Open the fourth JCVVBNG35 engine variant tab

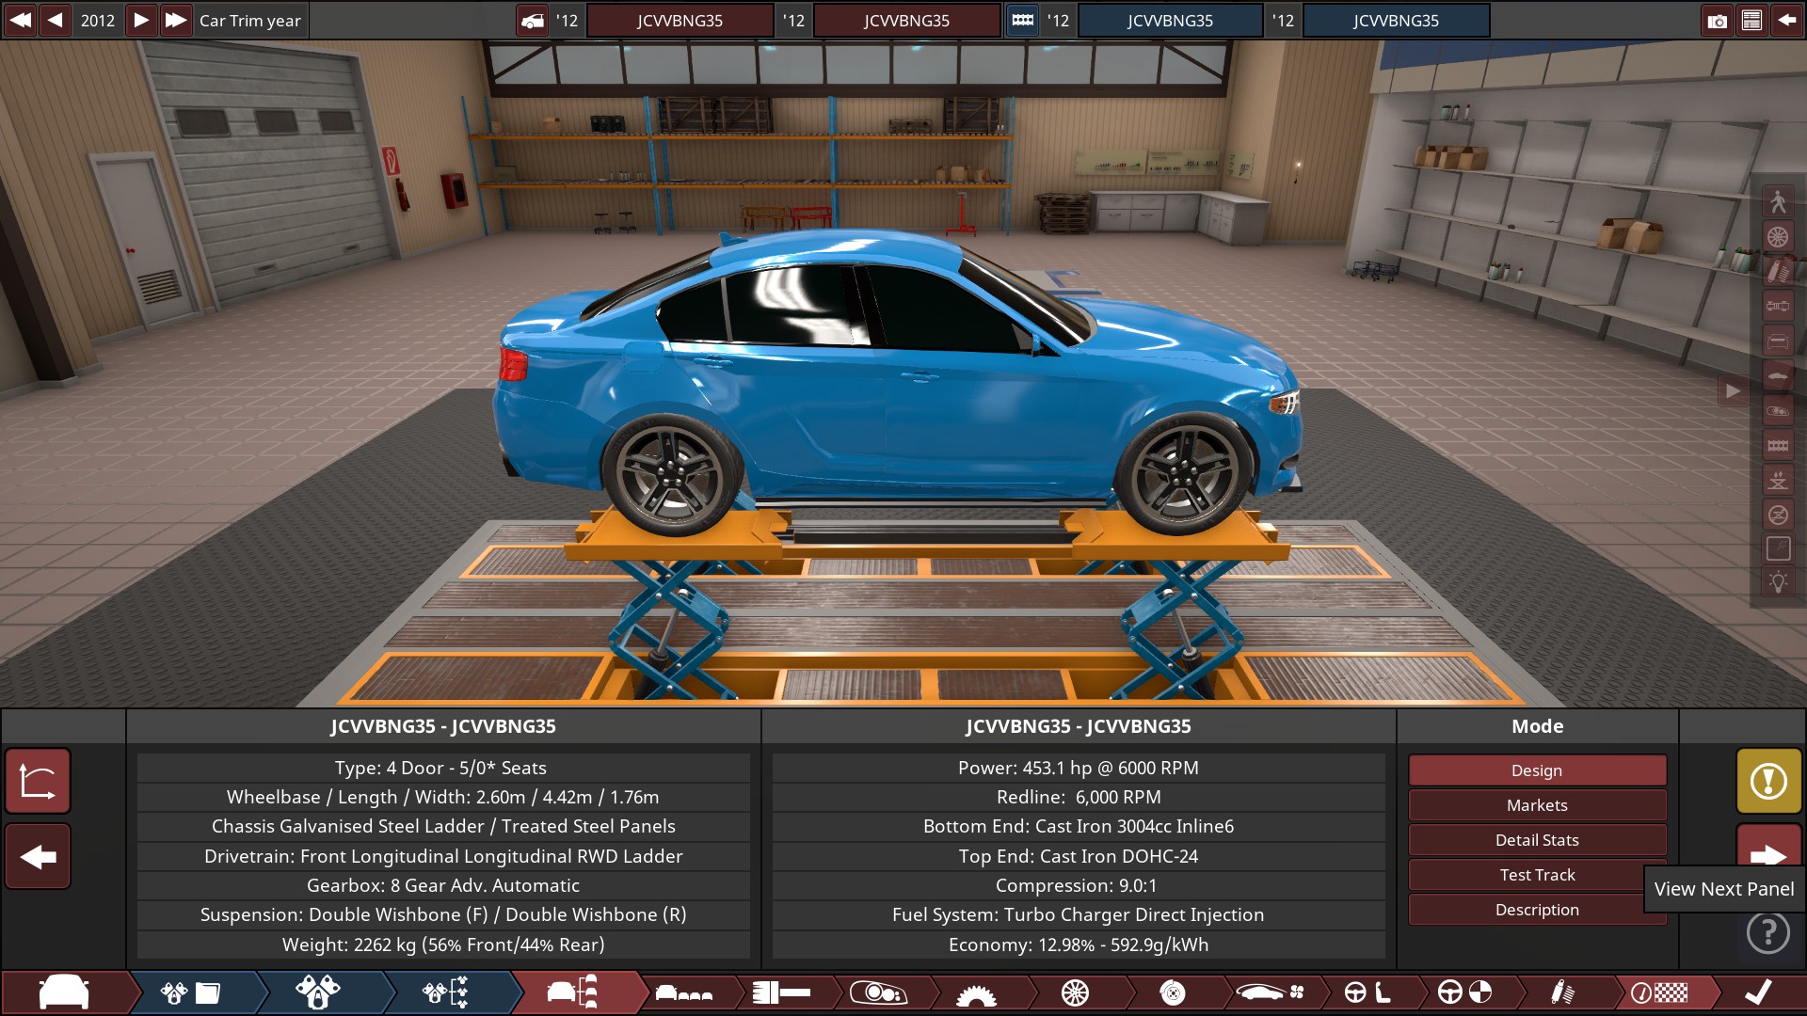[x=1396, y=21]
